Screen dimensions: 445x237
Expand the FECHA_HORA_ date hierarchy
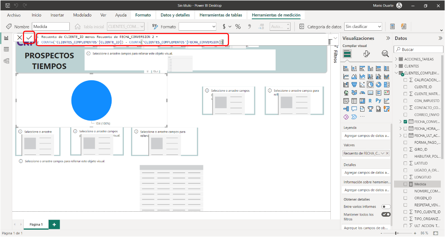pyautogui.click(x=401, y=128)
